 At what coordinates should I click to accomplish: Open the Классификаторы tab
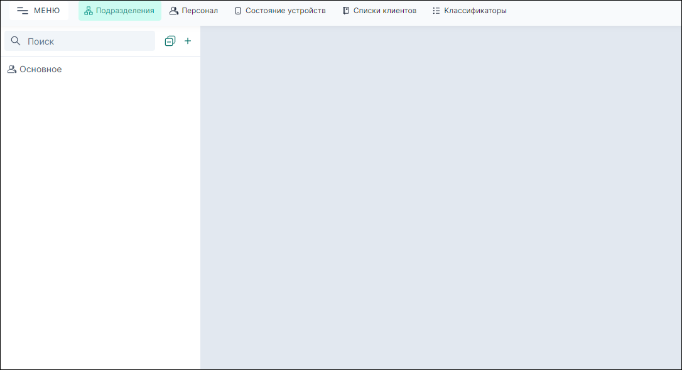[469, 11]
